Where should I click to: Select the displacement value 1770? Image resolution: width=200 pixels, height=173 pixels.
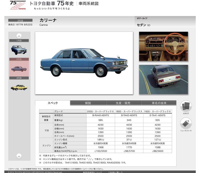[x=129, y=147]
